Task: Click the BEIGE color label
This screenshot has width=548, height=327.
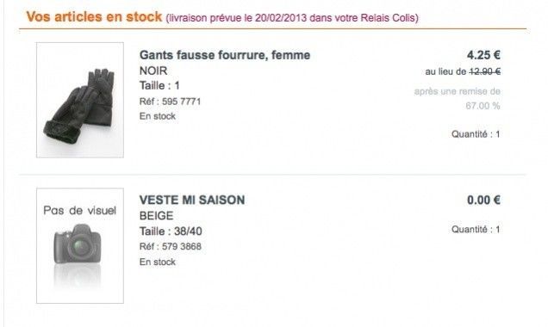Action: [156, 216]
